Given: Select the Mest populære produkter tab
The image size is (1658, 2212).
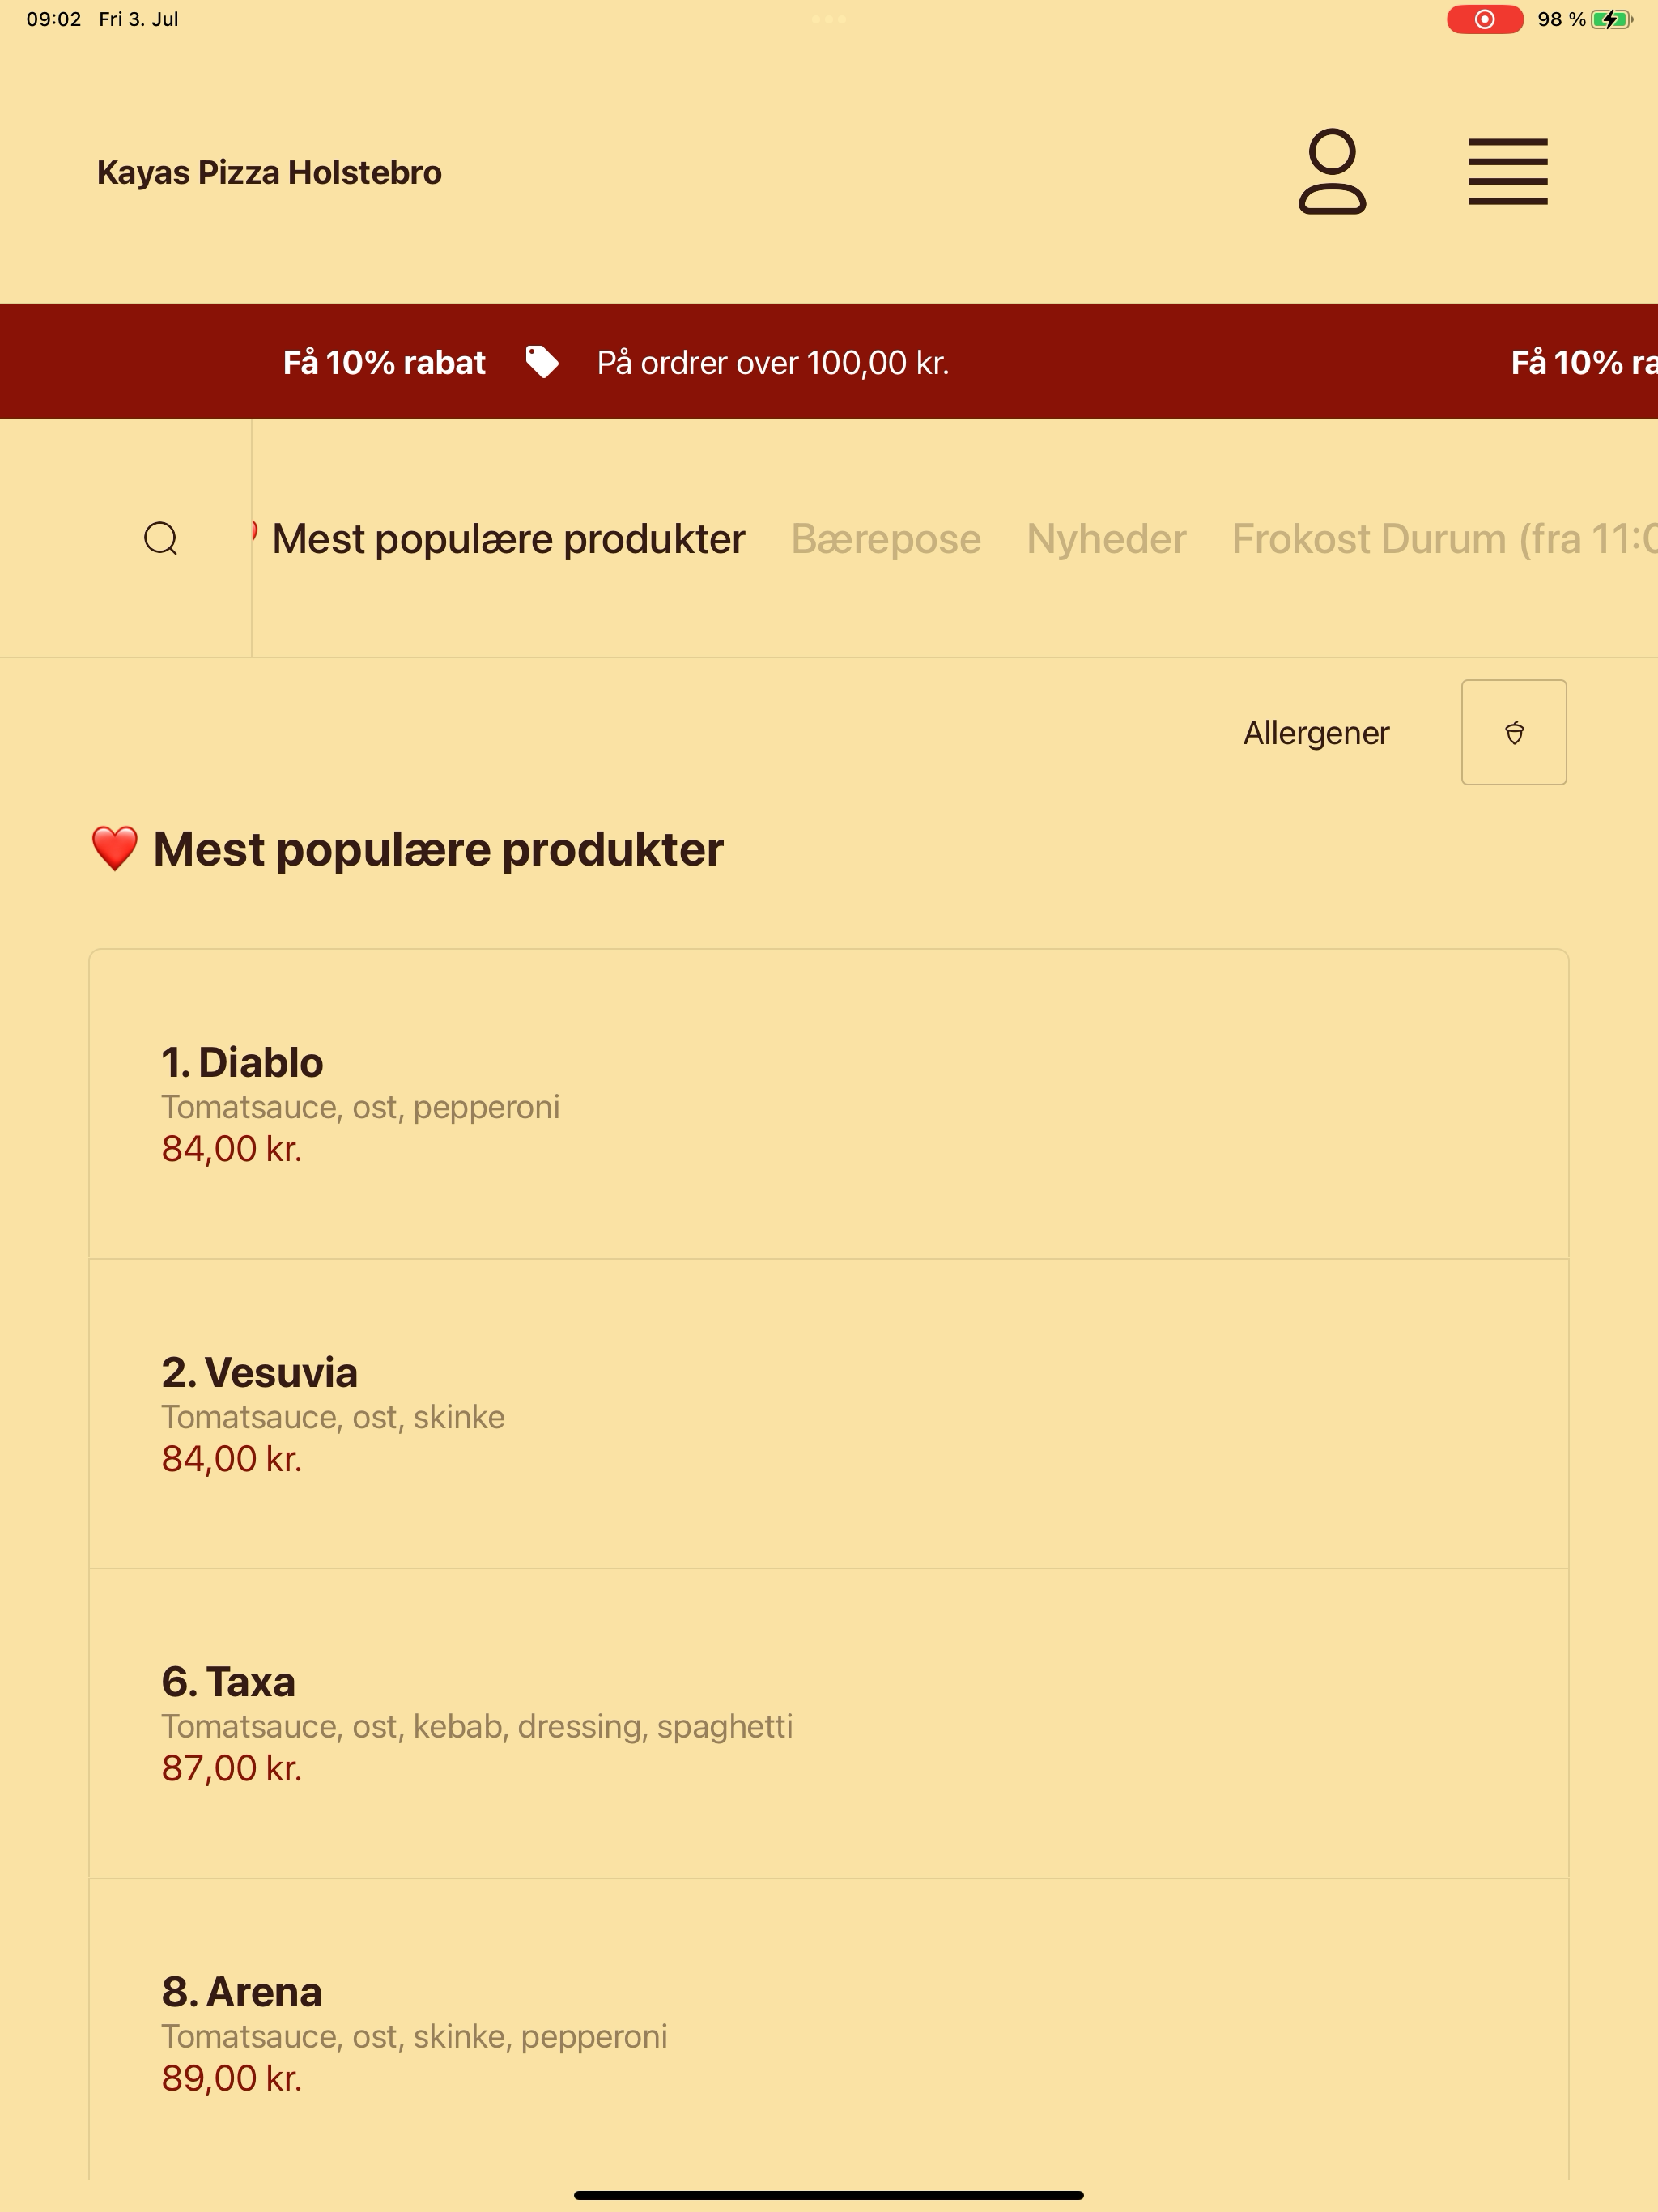Looking at the screenshot, I should pos(508,539).
